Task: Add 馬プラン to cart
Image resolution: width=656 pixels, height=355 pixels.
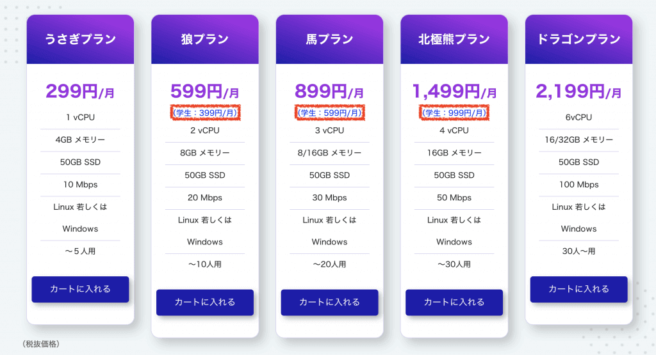Action: 330,303
